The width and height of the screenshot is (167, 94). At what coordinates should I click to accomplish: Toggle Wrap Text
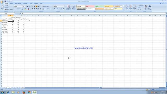[x=46, y=6]
